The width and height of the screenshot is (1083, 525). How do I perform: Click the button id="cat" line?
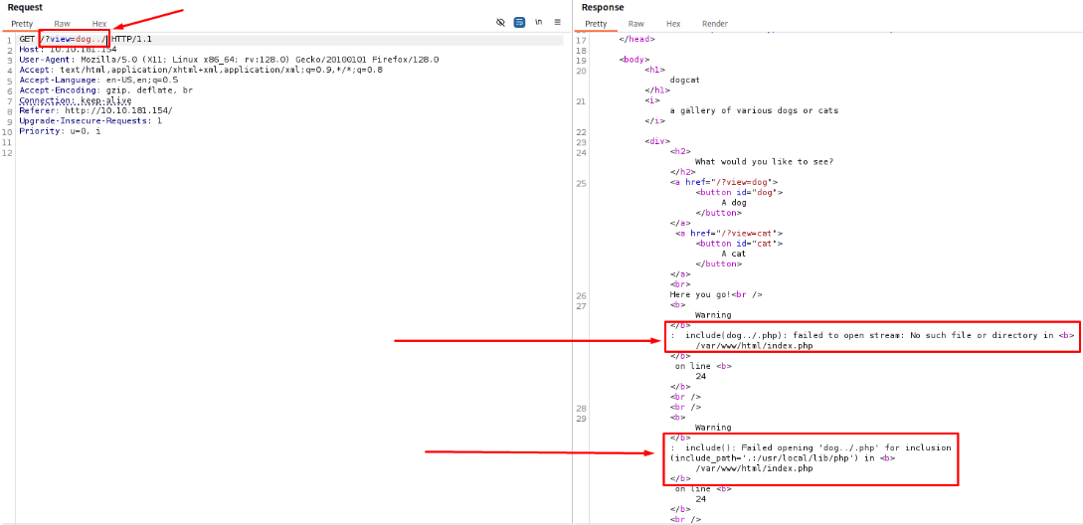[x=739, y=244]
